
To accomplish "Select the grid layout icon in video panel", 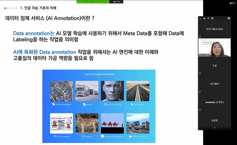I will click(212, 18).
